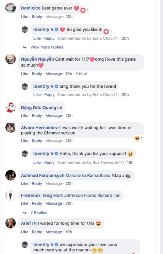Open the heart reaction on Dominico's comment
163x254 pixels.
[x=85, y=10]
